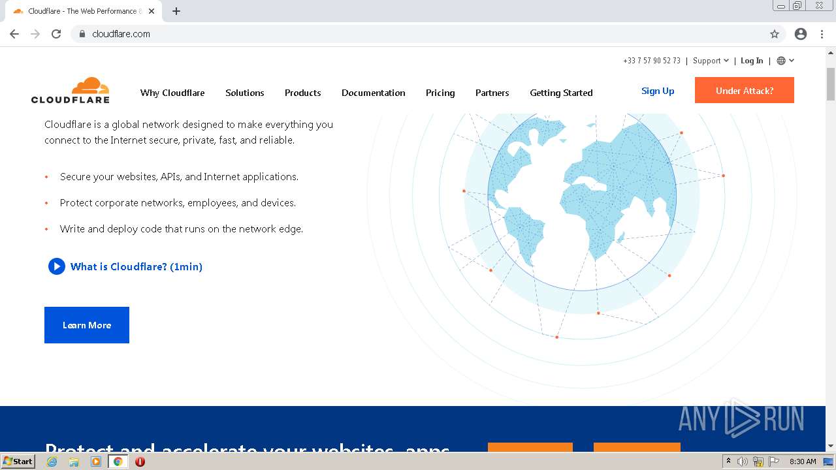This screenshot has height=470, width=836.
Task: Click the world map globe illustration
Action: tap(581, 196)
